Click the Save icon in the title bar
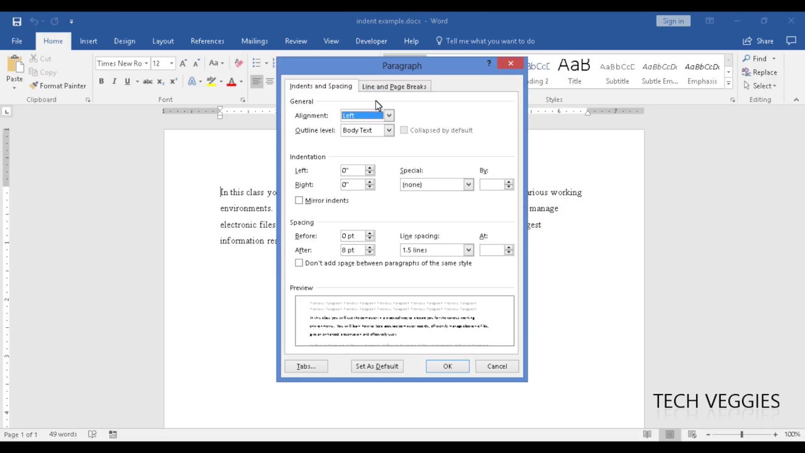805x453 pixels. click(x=17, y=21)
